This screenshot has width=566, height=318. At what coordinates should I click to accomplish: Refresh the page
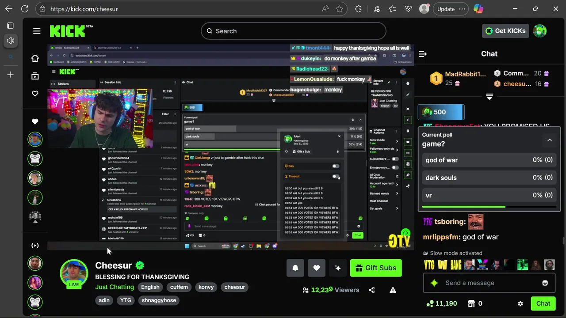(x=25, y=9)
